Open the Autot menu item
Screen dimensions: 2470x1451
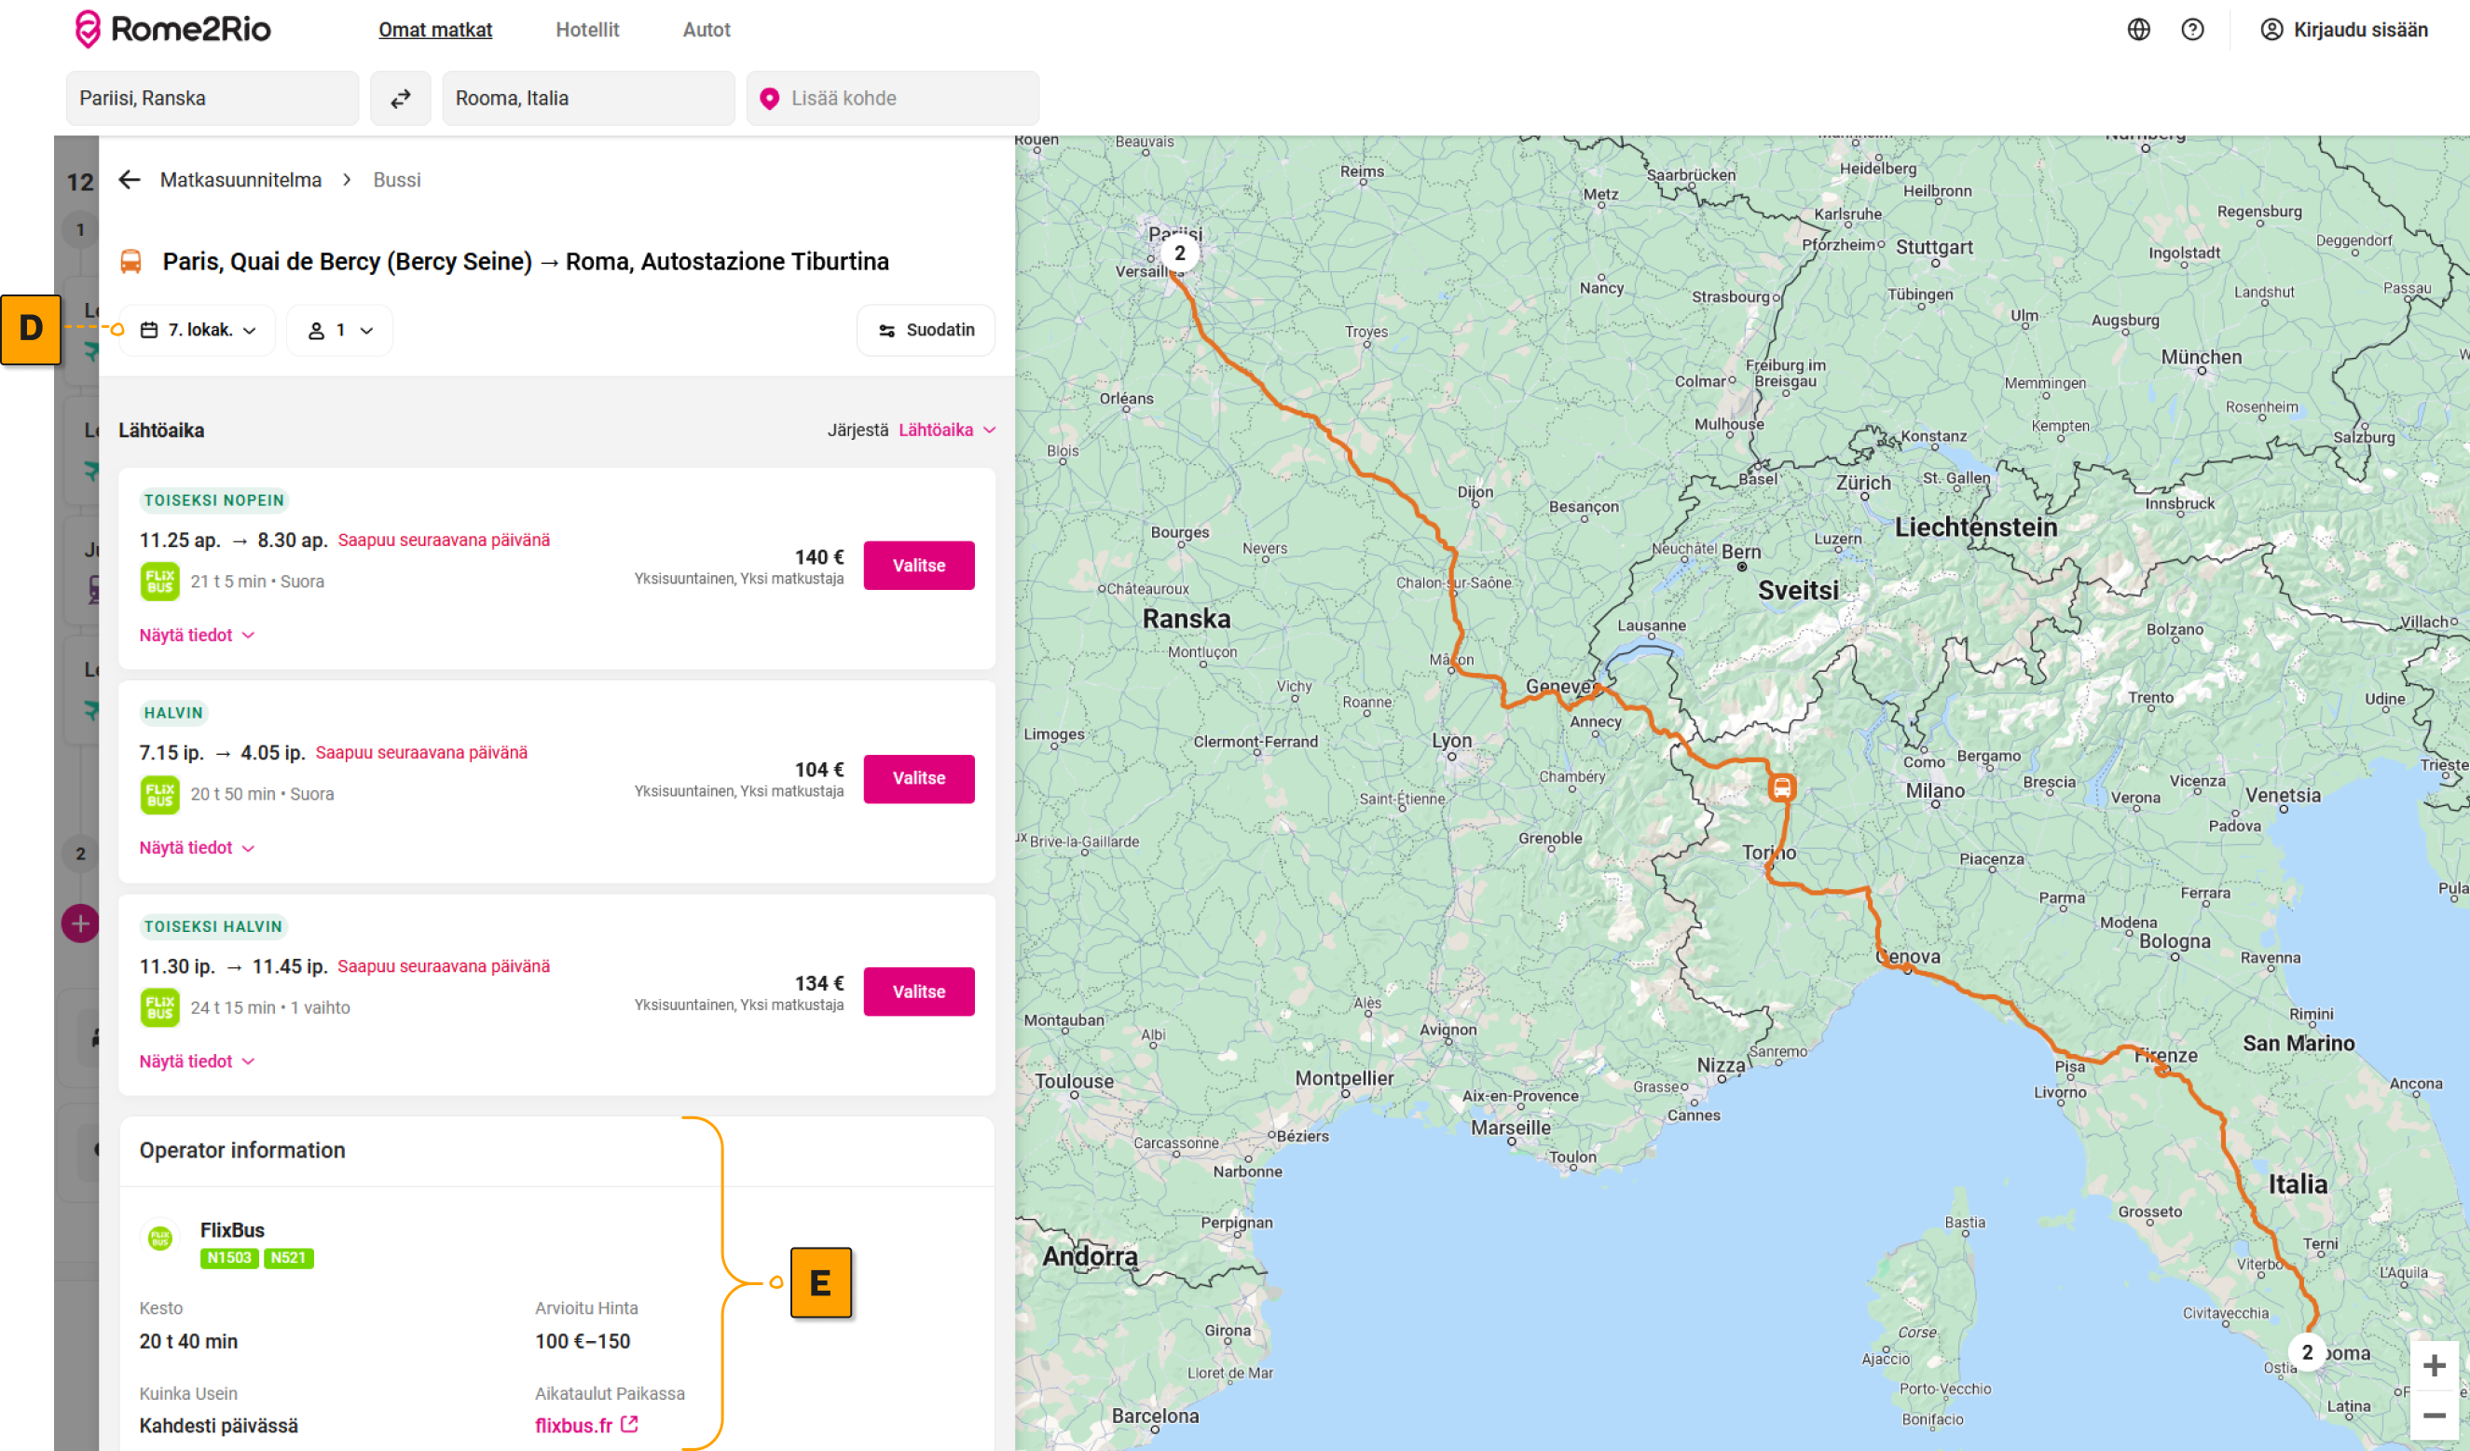(x=706, y=30)
